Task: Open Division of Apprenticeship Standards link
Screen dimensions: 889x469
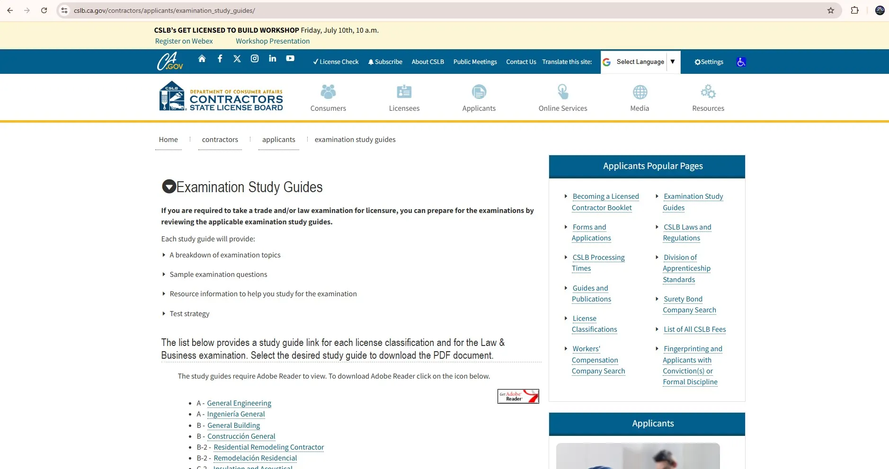Action: (686, 268)
